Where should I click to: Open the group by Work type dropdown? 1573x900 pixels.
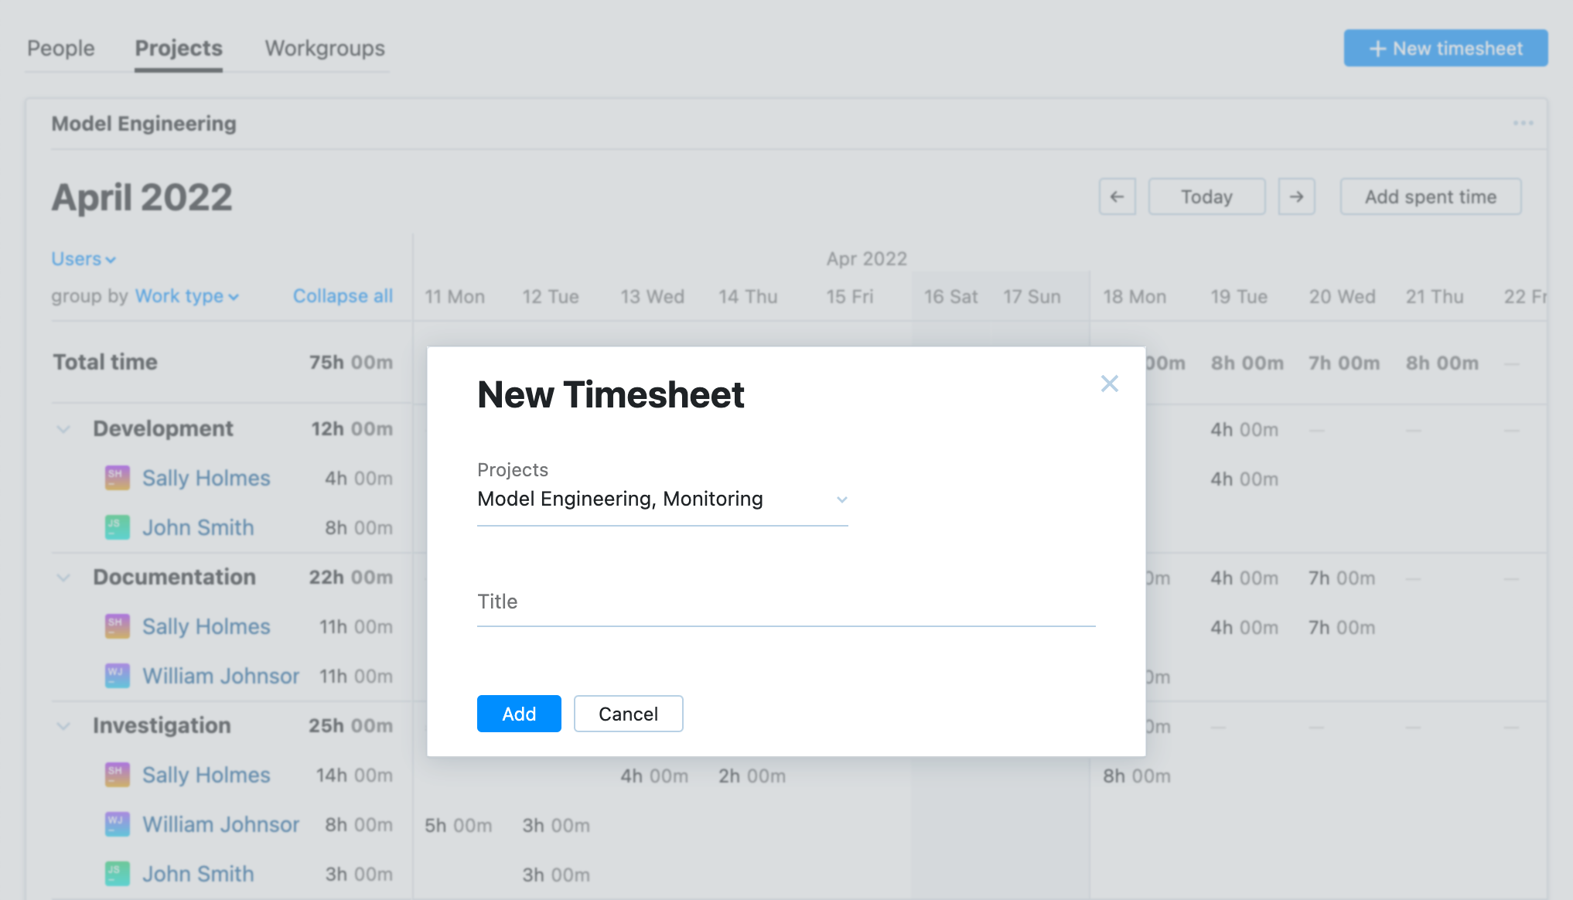point(187,296)
